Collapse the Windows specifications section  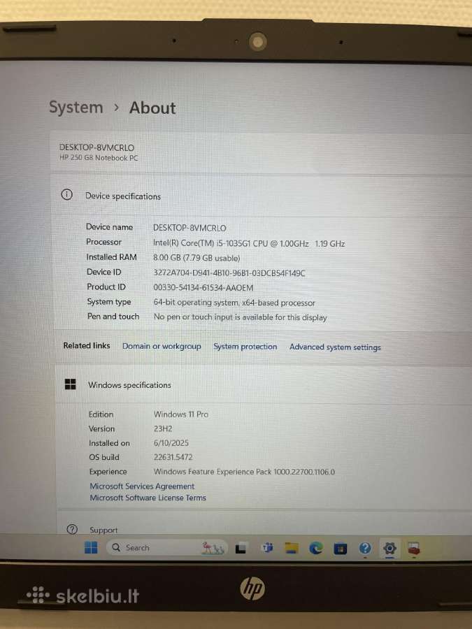click(x=263, y=384)
